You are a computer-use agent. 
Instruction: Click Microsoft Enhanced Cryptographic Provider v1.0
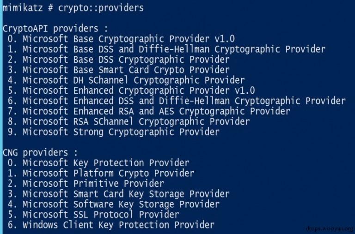coord(139,90)
